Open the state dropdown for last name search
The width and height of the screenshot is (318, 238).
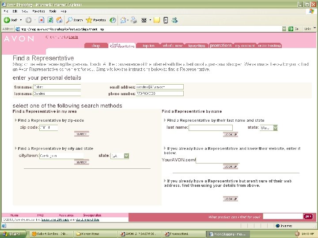click(x=275, y=128)
